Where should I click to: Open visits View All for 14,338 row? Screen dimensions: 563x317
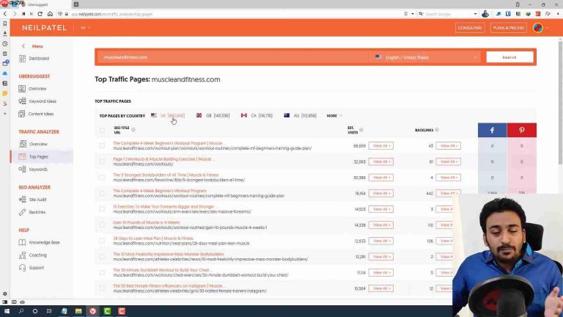pos(380,225)
